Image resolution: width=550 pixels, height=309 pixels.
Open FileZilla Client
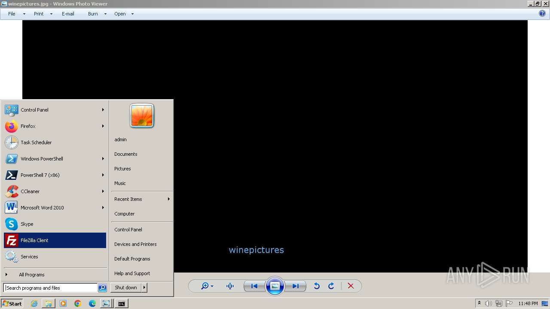coord(55,240)
